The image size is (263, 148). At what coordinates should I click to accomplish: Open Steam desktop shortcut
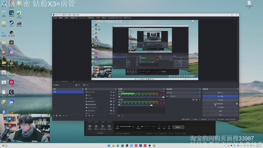click(x=12, y=23)
